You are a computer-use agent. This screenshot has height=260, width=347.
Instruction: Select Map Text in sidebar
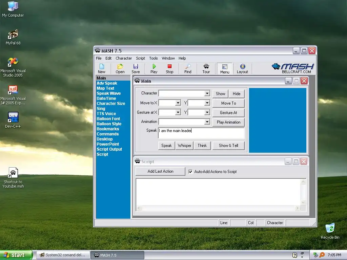(105, 88)
